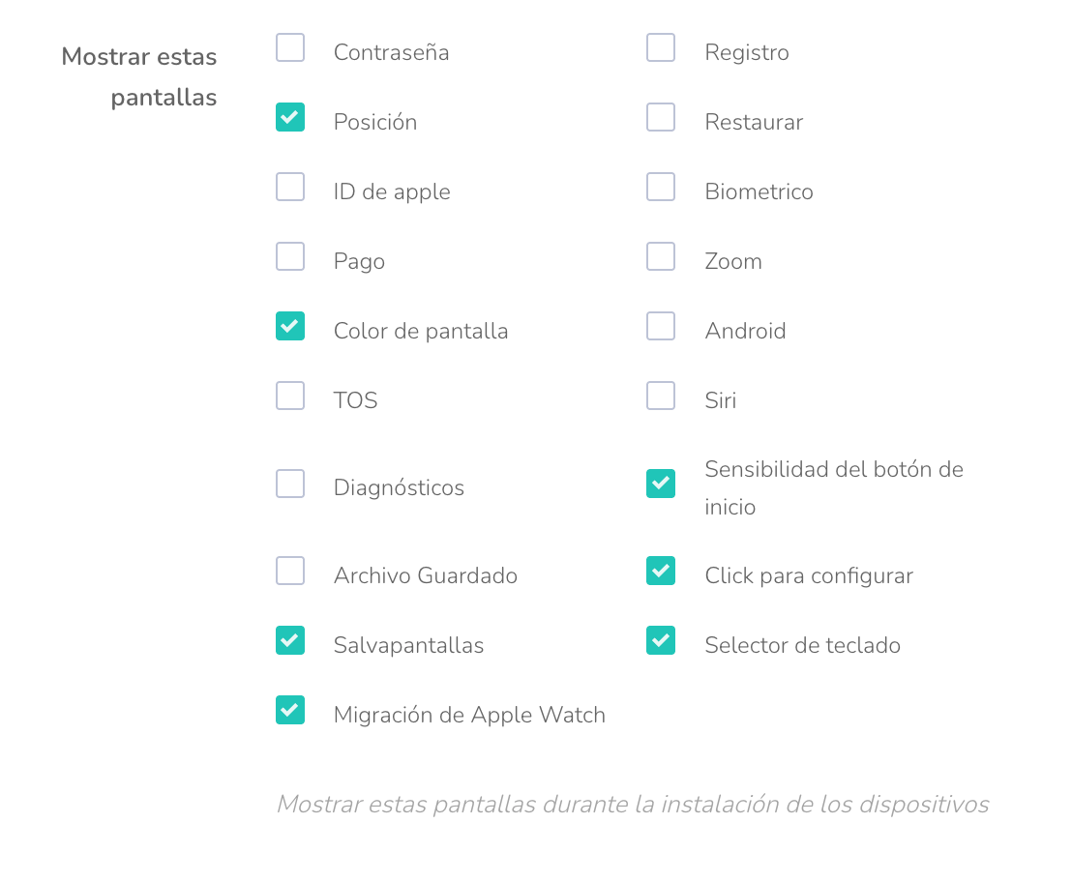
Task: Click the Mostrar estas pantallas label
Action: pos(139,76)
